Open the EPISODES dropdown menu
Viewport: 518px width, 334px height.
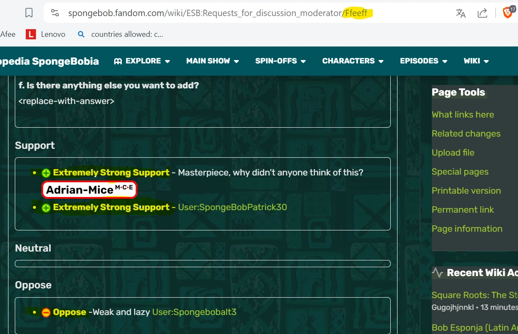click(x=419, y=61)
